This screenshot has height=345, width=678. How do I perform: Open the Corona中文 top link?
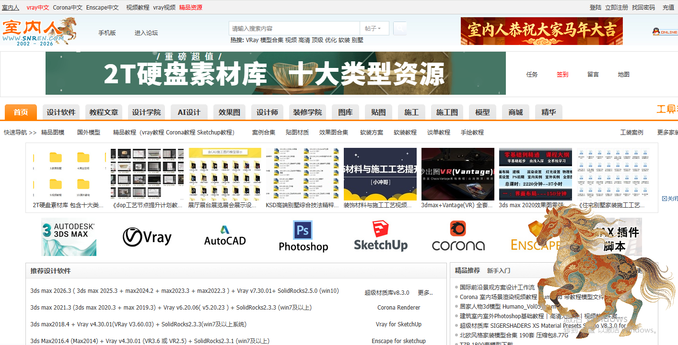click(68, 8)
